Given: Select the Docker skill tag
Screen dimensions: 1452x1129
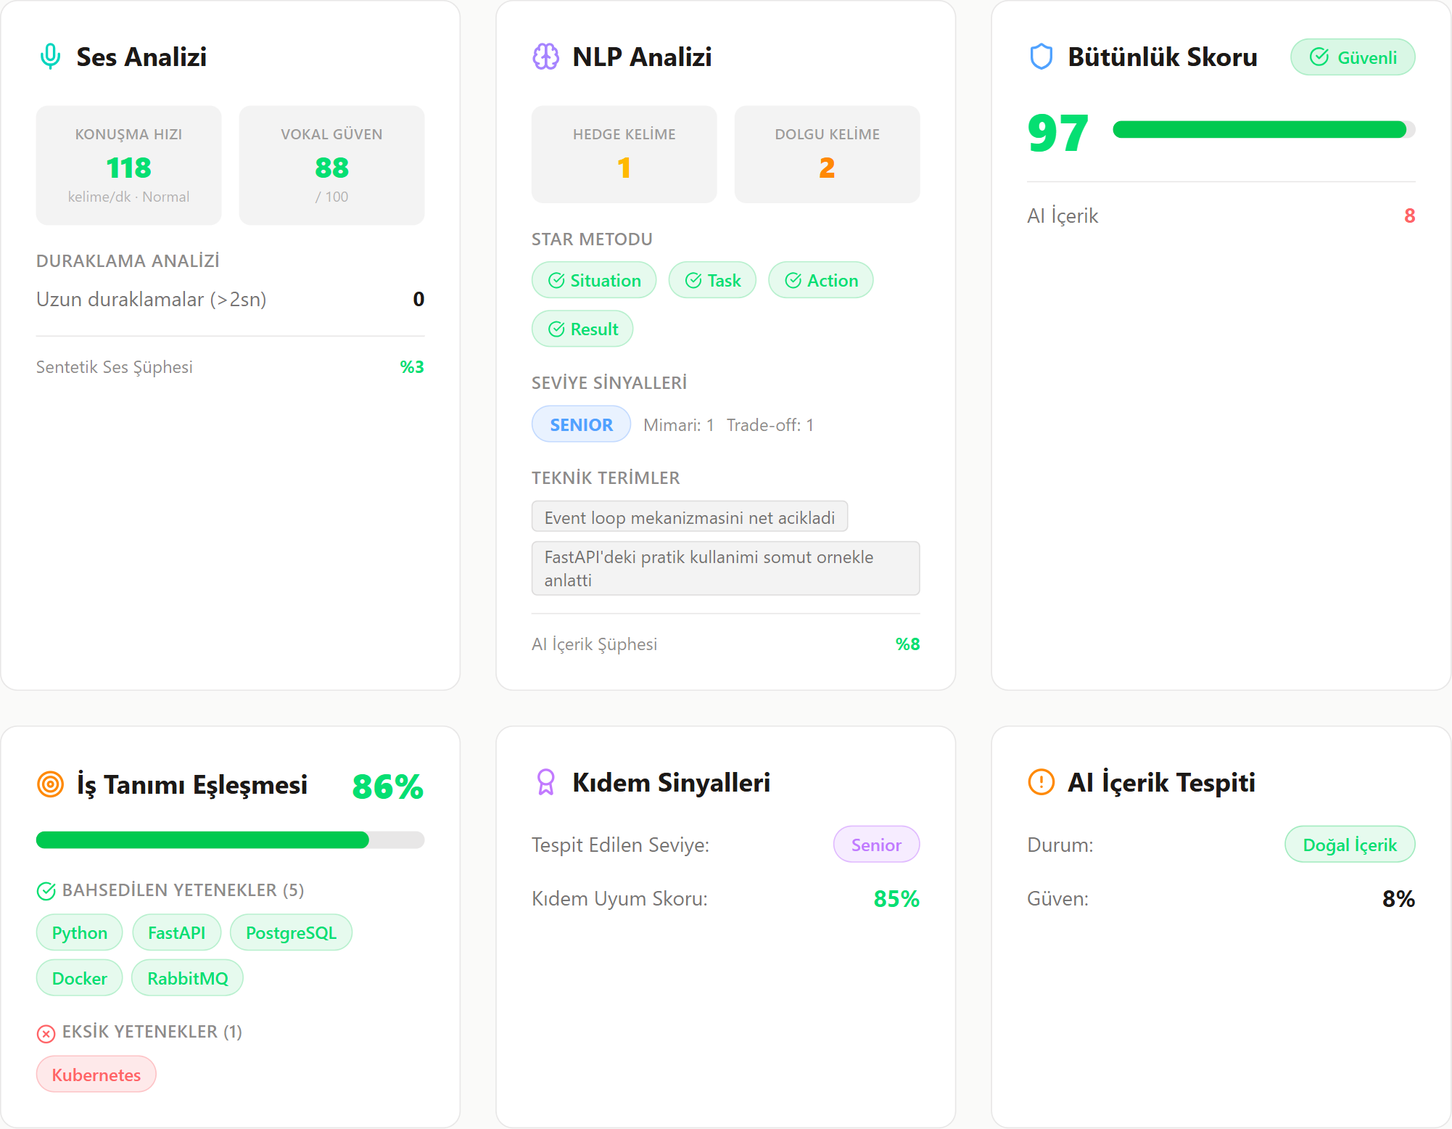Looking at the screenshot, I should click(x=79, y=978).
